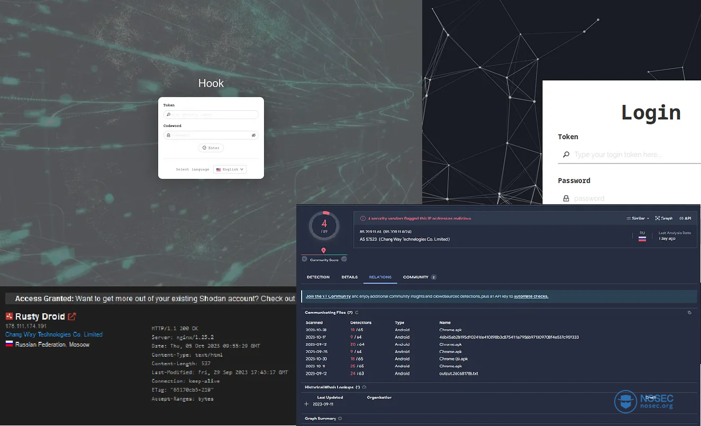Click info icon beside Communicating Files
The image size is (701, 426).
tap(357, 313)
